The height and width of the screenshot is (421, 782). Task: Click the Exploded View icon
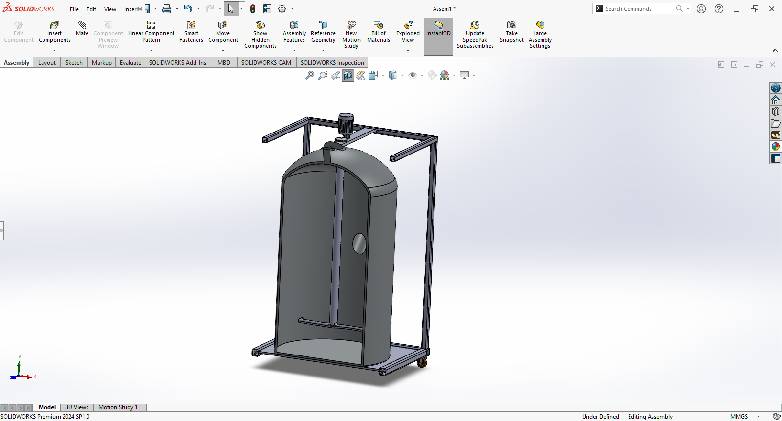click(x=408, y=25)
